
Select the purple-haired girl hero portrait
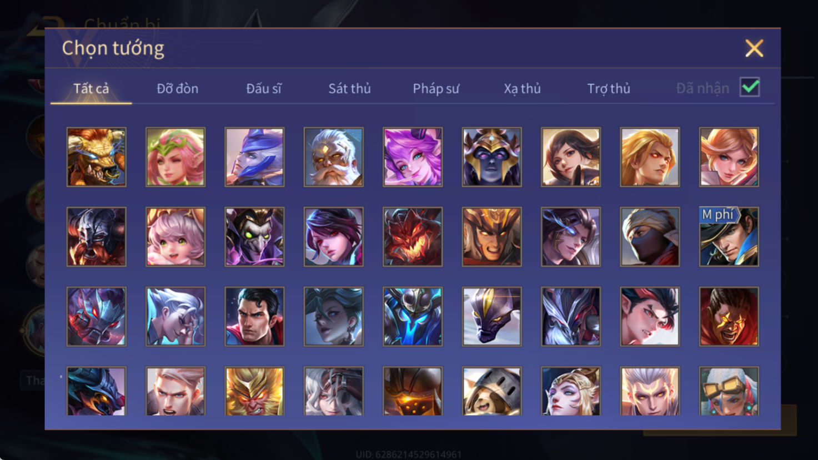[413, 157]
